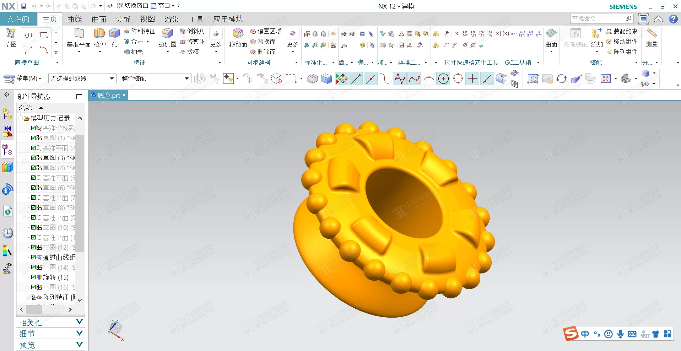Screen dimensions: 681x351
Task: Select the 孔 hole tool
Action: tap(114, 38)
